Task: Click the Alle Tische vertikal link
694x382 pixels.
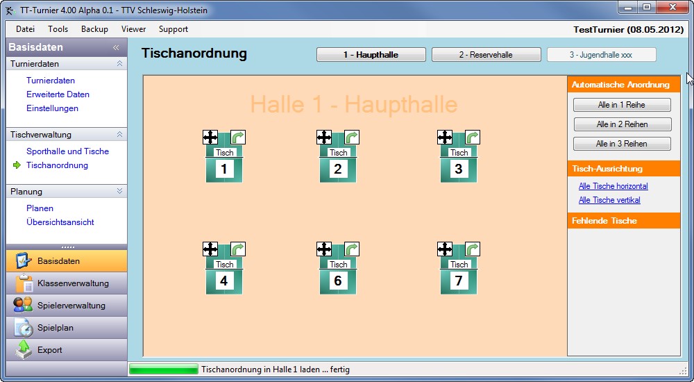Action: tap(609, 200)
